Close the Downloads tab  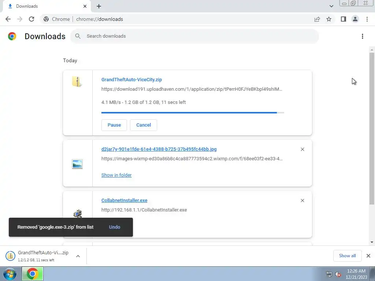85,6
